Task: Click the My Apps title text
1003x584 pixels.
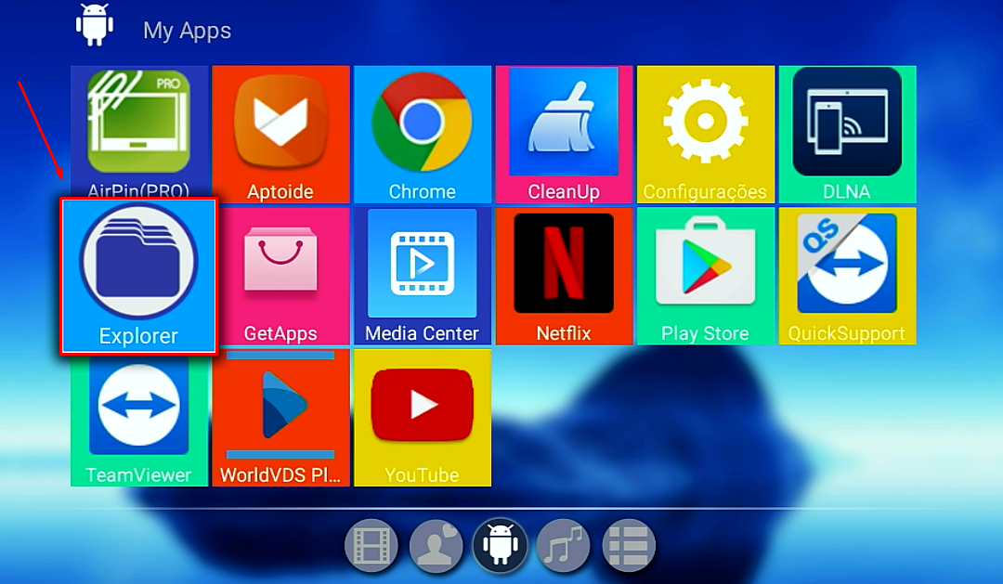Action: point(187,31)
